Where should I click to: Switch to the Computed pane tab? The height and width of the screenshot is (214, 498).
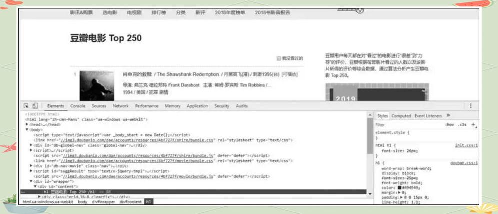401,116
